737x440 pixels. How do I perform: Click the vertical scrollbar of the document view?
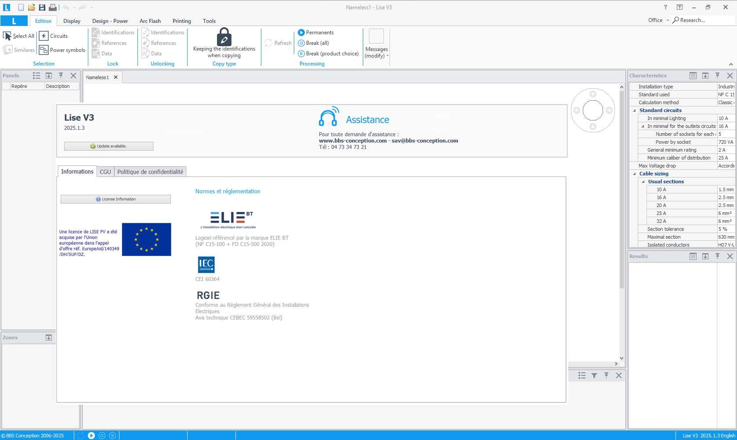point(621,220)
